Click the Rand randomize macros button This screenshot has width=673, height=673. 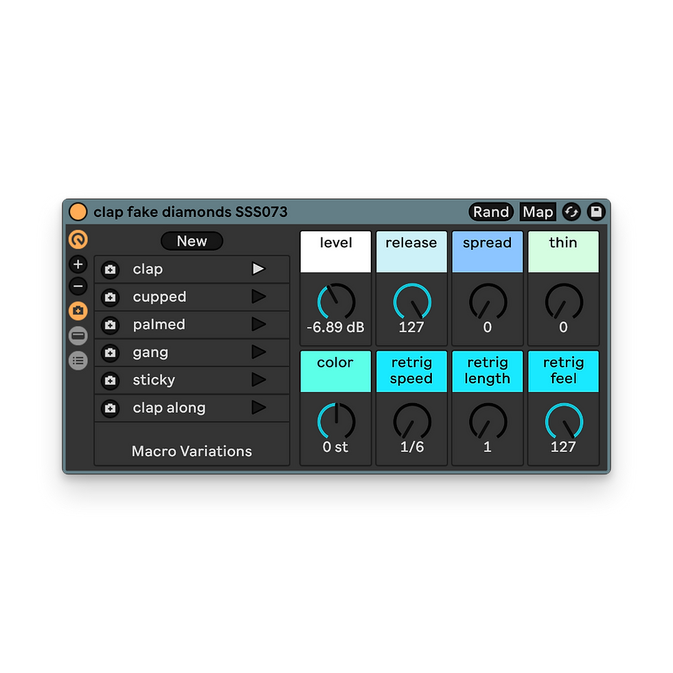[x=491, y=212]
